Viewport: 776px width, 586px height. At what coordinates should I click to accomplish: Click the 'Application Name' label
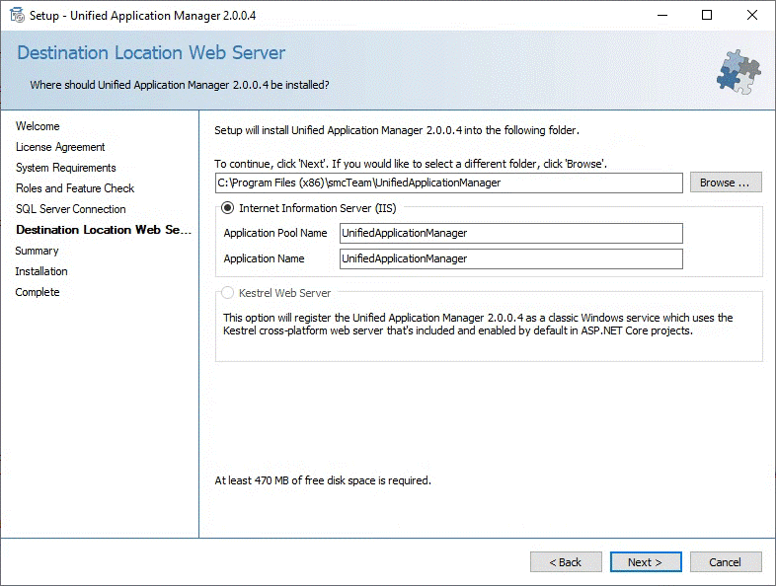(x=264, y=258)
